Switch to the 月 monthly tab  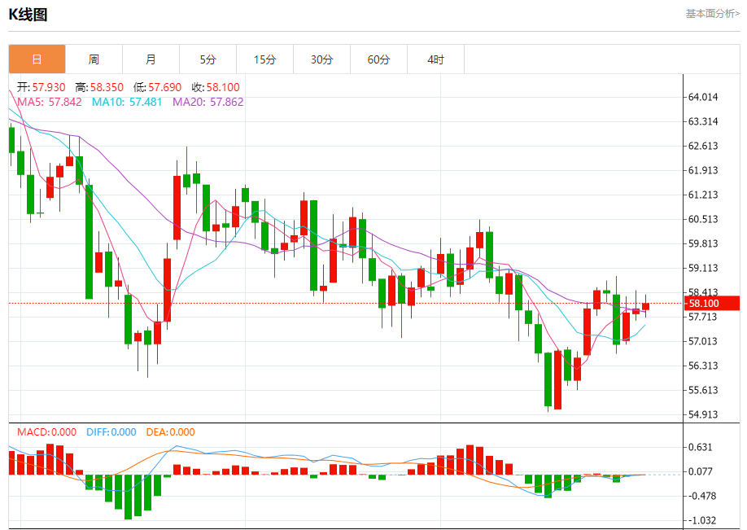coord(151,59)
